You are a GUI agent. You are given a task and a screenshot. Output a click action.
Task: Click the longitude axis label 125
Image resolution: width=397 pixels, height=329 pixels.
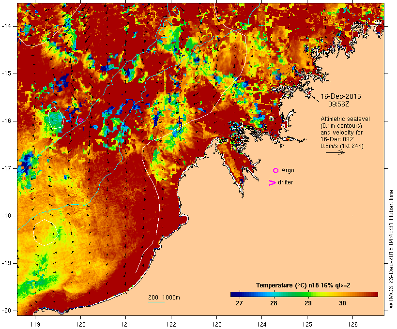click(307, 324)
